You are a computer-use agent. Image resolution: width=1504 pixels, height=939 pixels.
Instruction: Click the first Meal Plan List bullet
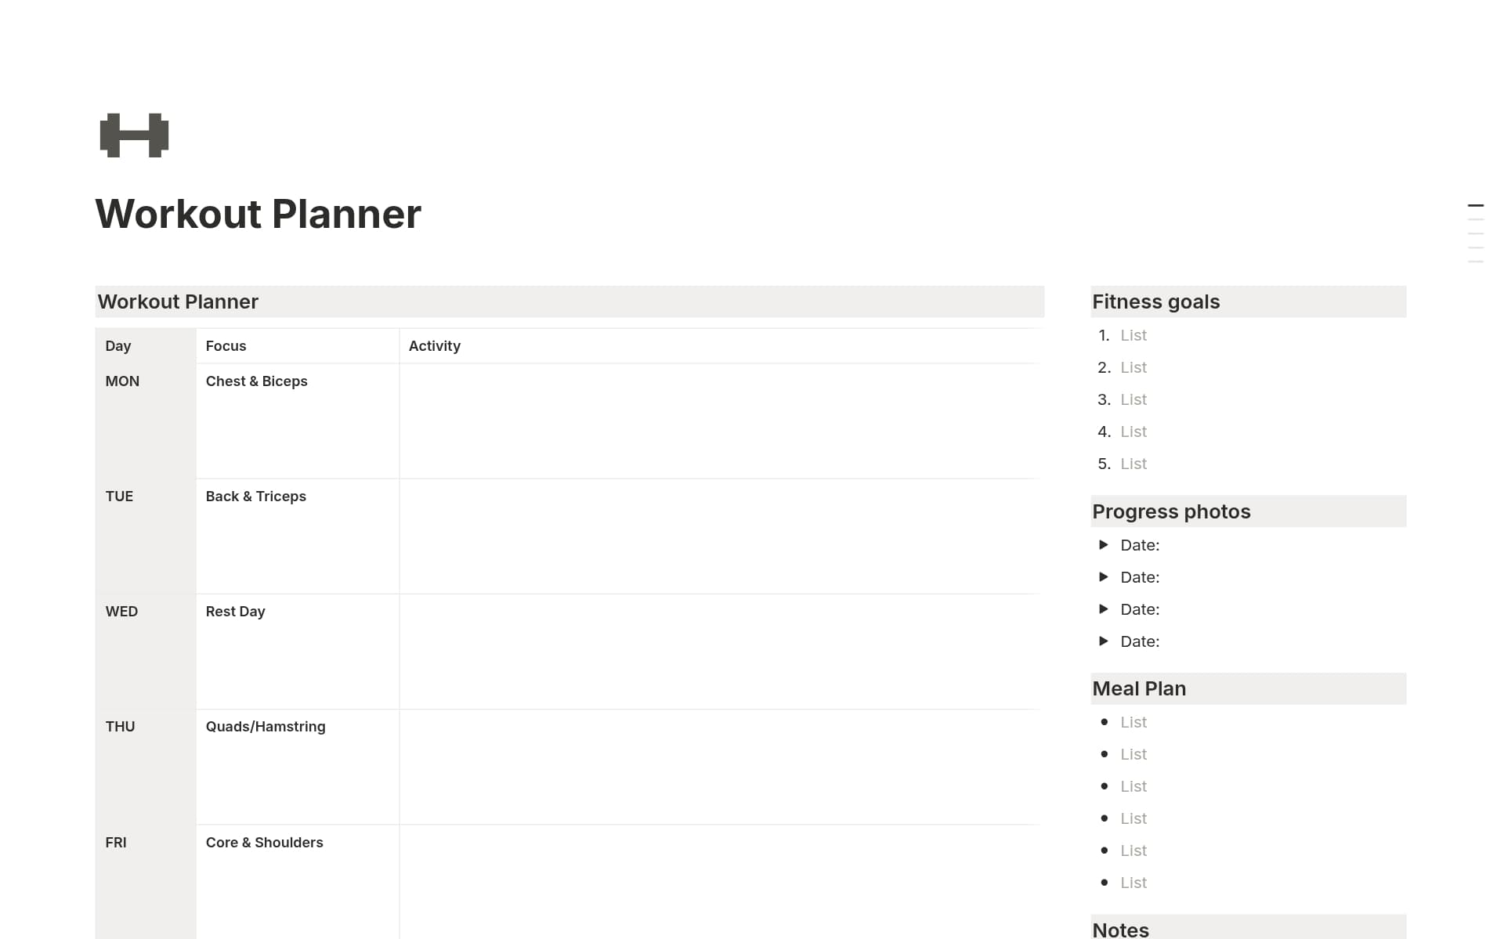(x=1133, y=721)
